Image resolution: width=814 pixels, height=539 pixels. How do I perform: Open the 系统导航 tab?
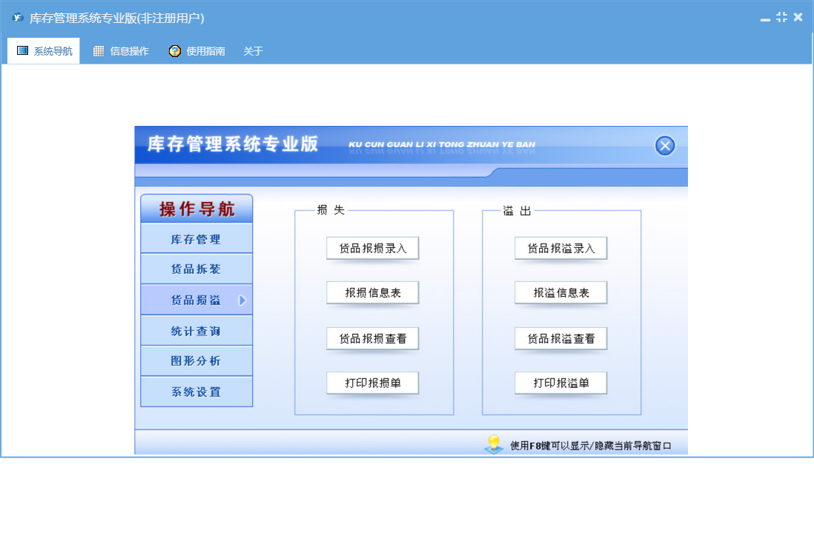coord(44,51)
